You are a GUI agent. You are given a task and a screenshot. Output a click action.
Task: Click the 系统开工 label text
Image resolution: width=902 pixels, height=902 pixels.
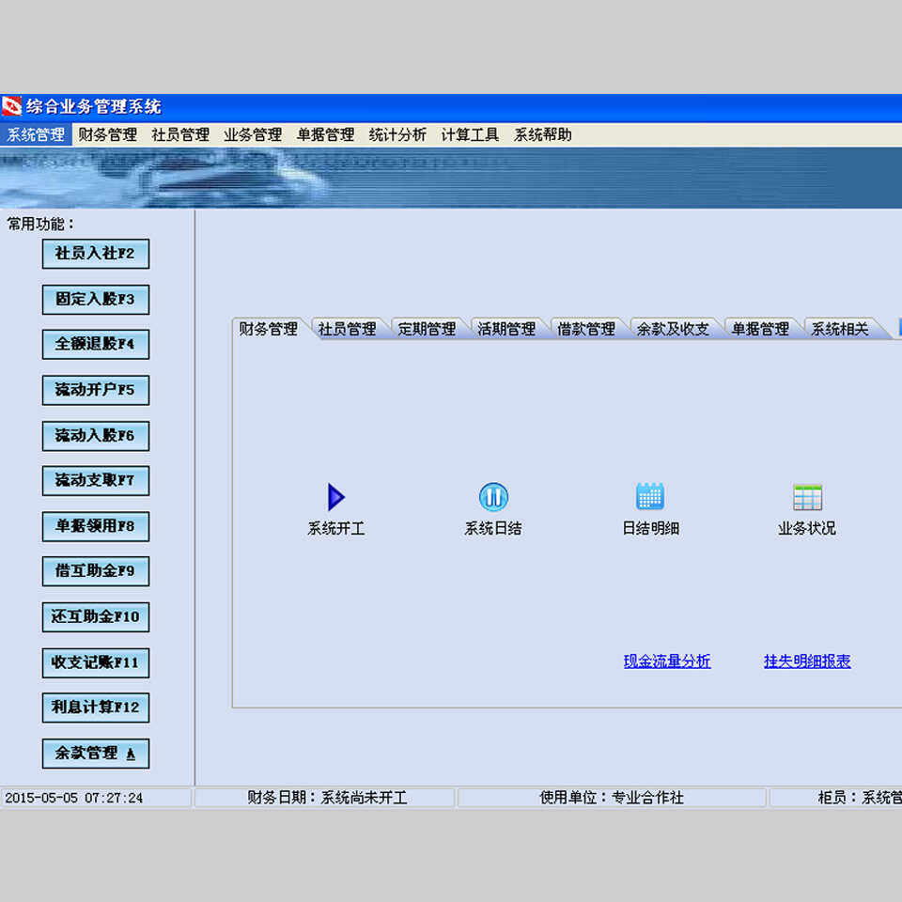336,529
